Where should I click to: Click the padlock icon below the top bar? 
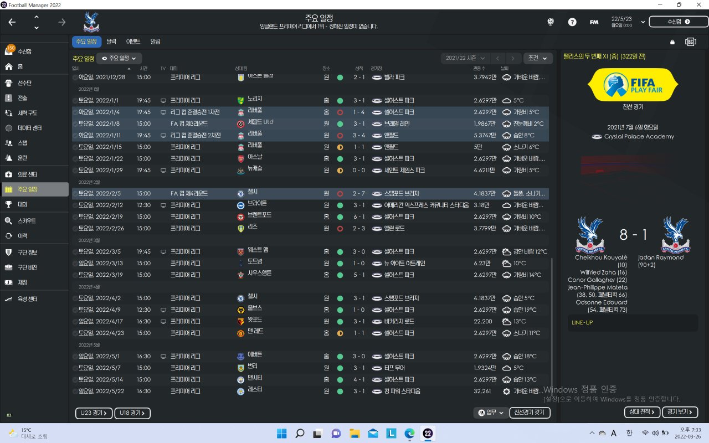pos(672,42)
